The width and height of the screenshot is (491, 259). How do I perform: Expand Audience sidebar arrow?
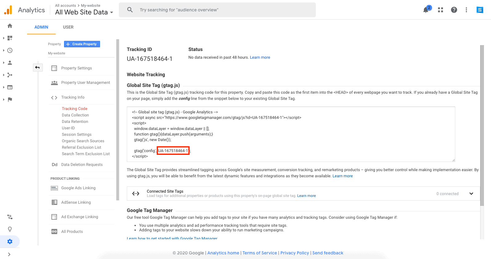pos(3,63)
